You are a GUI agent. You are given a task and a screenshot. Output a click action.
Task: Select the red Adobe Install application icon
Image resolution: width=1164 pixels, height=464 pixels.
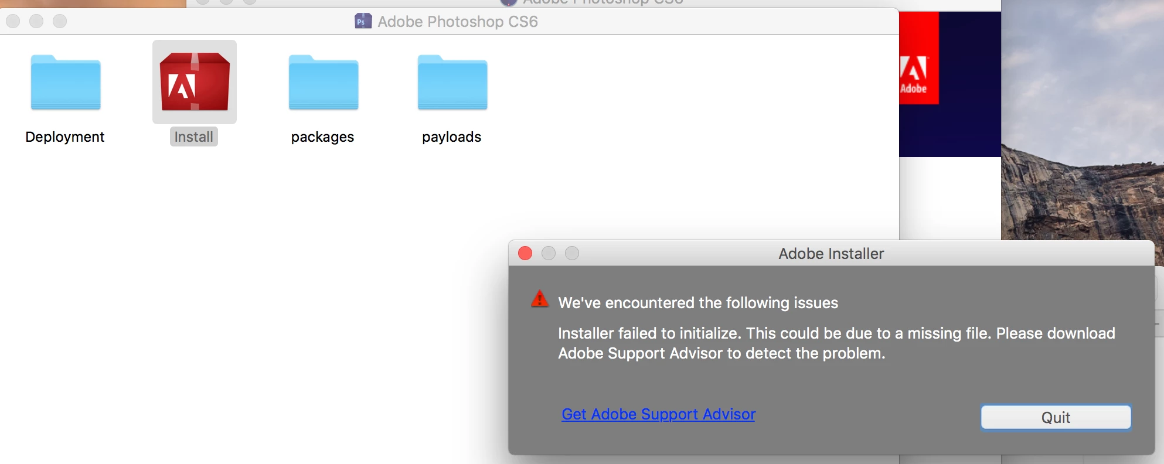click(195, 81)
